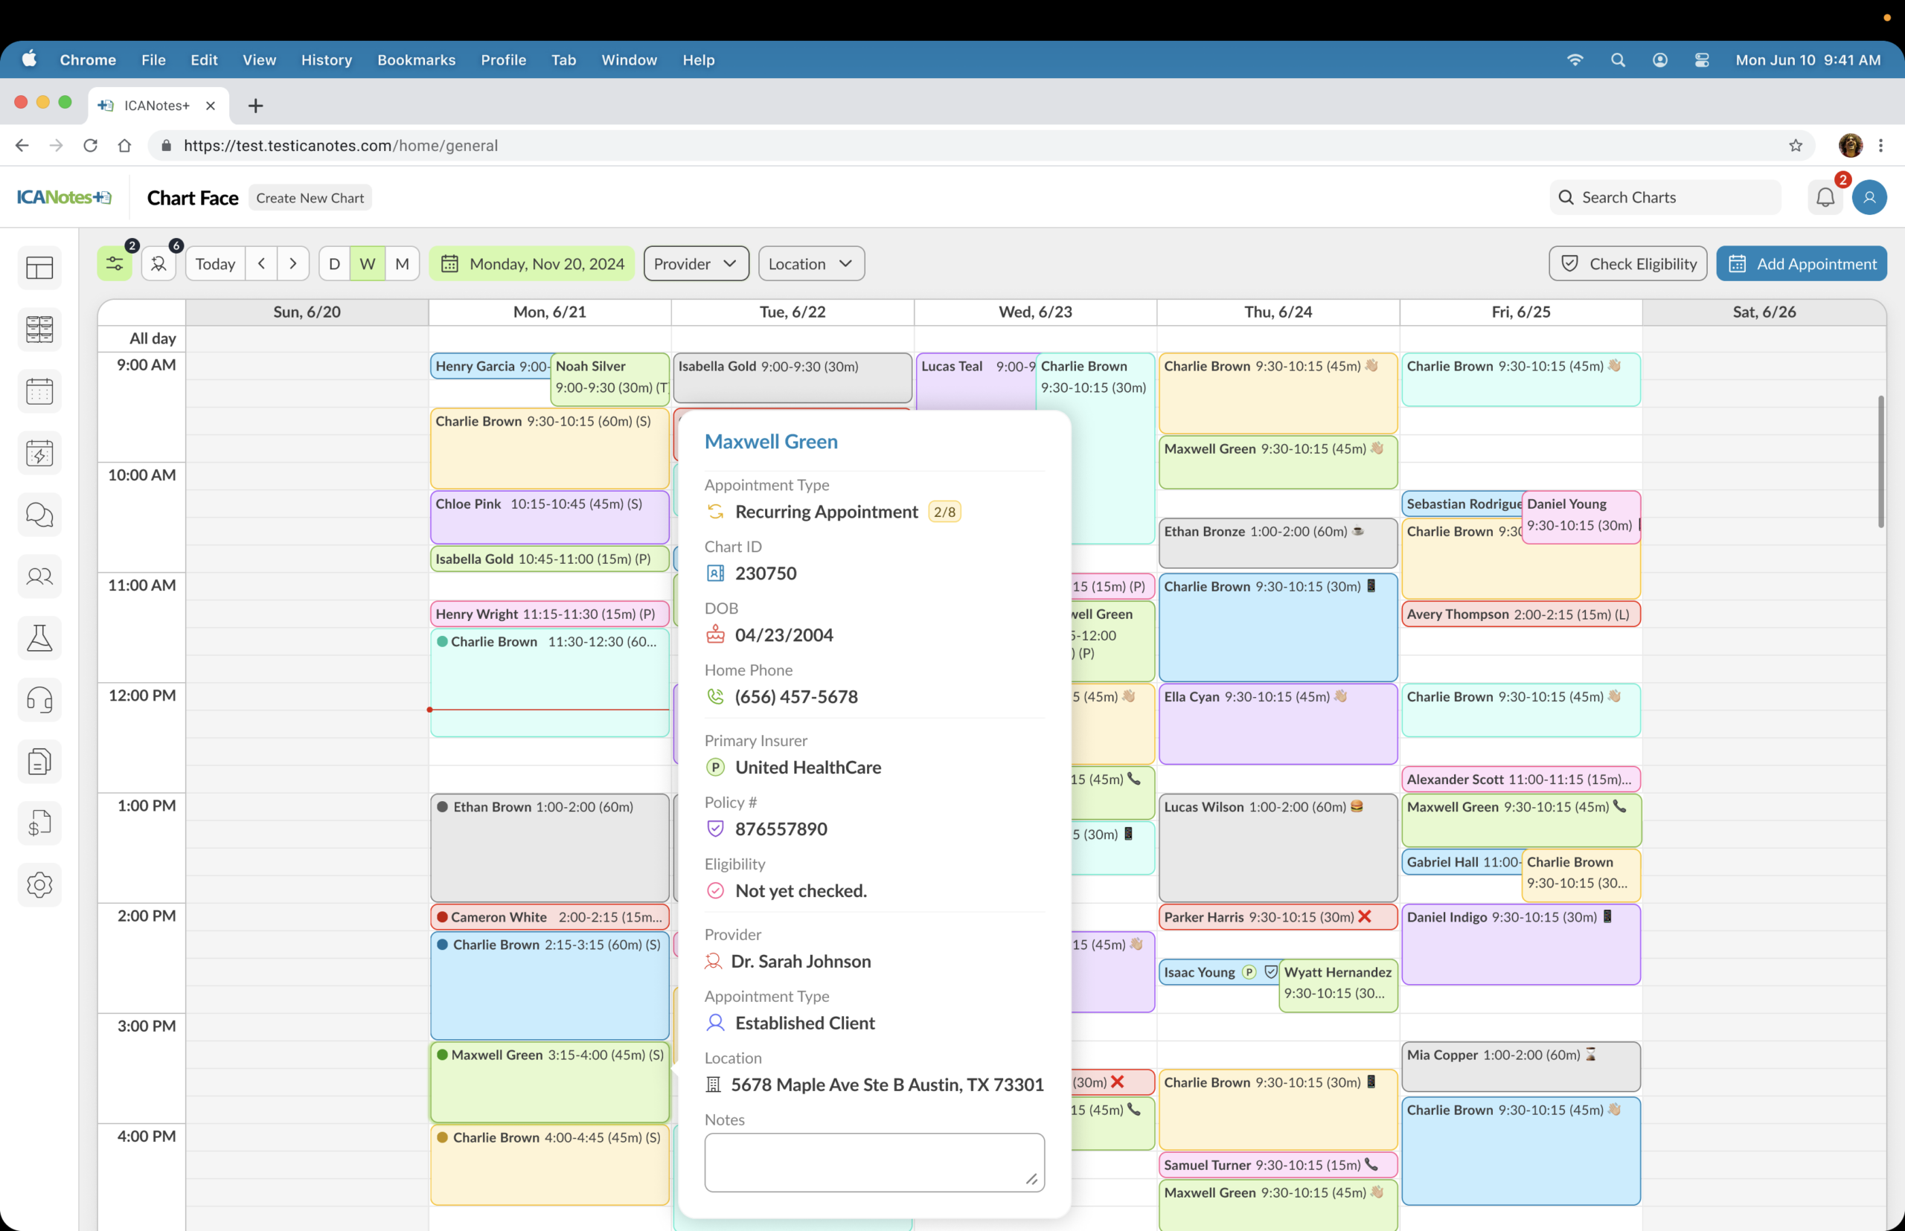Open Maxwell Green patient name link
Image resolution: width=1905 pixels, height=1231 pixels.
click(770, 441)
